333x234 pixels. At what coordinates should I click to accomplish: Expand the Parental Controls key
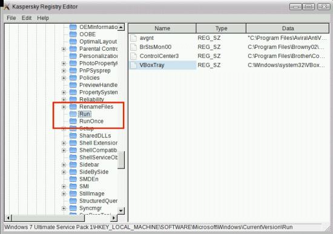(64, 49)
